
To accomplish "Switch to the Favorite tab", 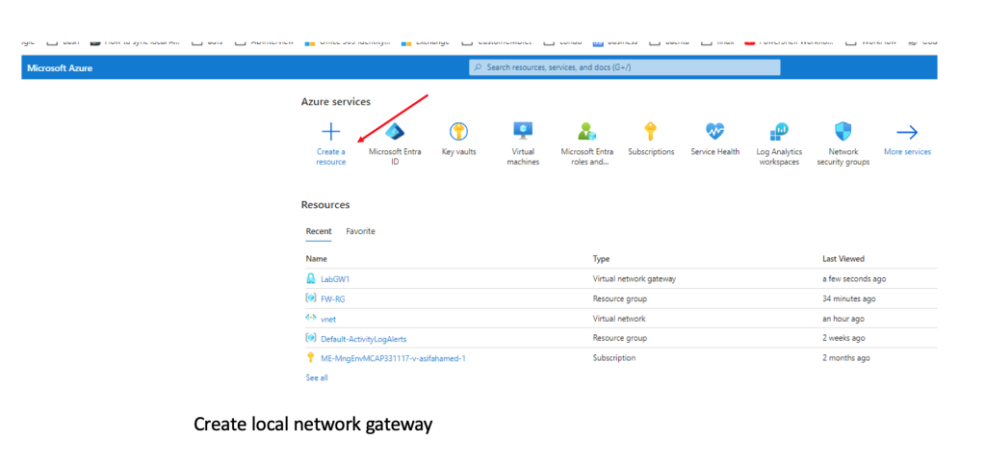I will 360,231.
